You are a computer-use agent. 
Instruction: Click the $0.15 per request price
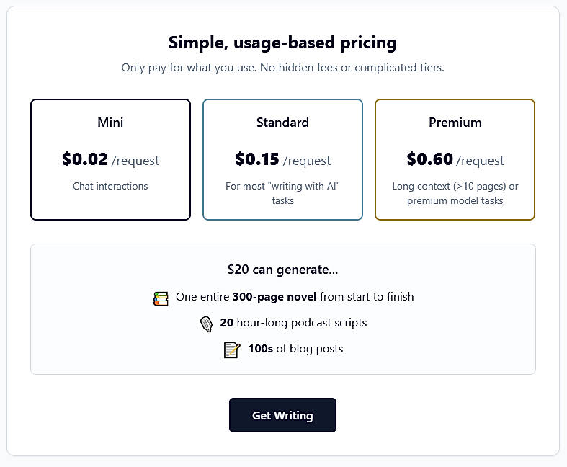coord(282,160)
